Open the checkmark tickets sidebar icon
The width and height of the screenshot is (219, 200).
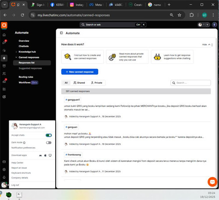[x=4, y=97]
